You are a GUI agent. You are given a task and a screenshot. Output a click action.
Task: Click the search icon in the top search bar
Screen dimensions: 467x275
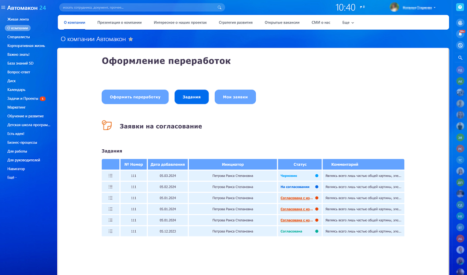point(220,7)
